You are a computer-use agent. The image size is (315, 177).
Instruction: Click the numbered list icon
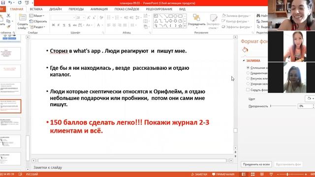pos(117,18)
